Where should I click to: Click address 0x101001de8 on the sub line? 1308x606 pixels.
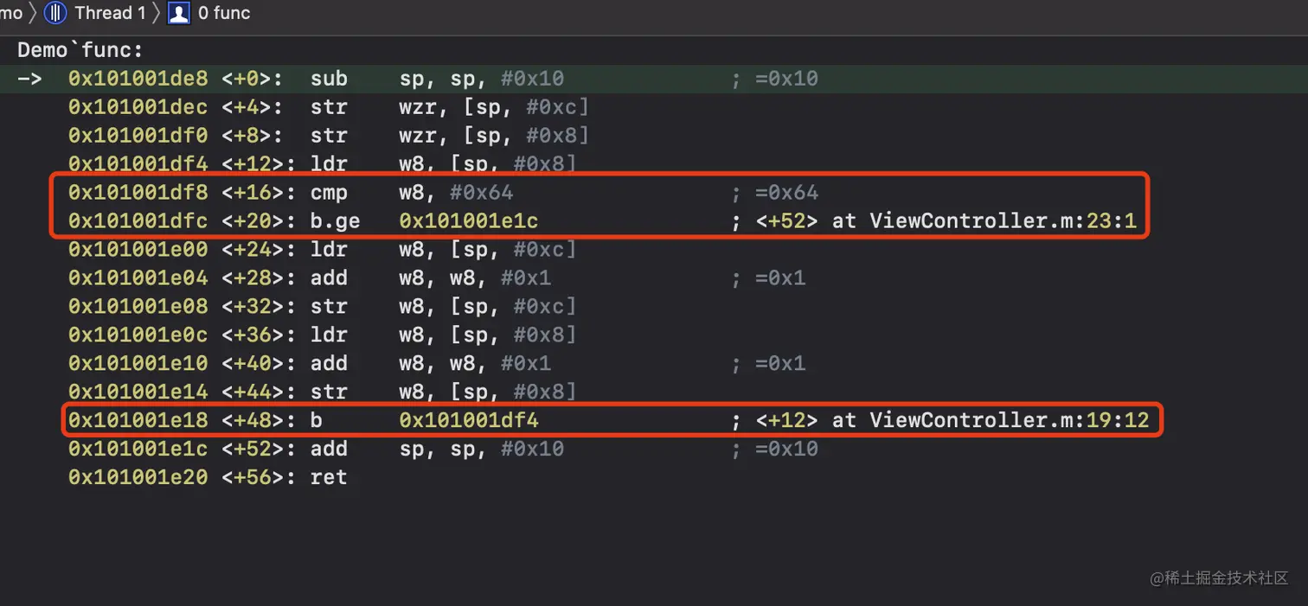(138, 79)
